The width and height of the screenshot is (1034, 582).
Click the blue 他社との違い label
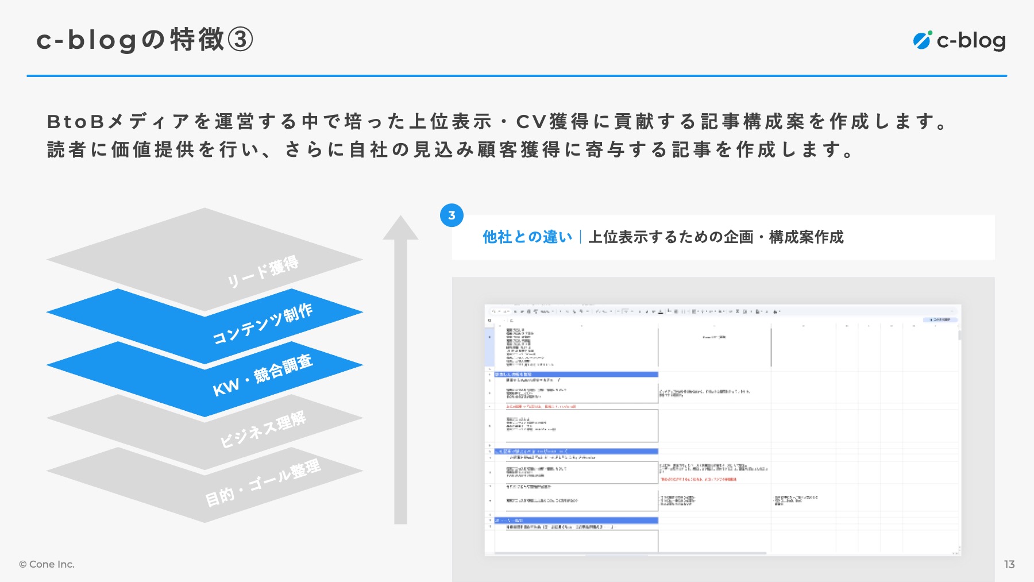pyautogui.click(x=527, y=237)
